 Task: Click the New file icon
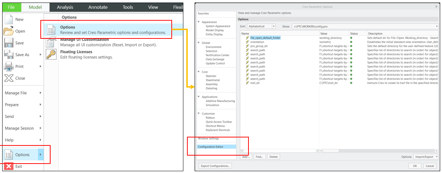pos(9,19)
